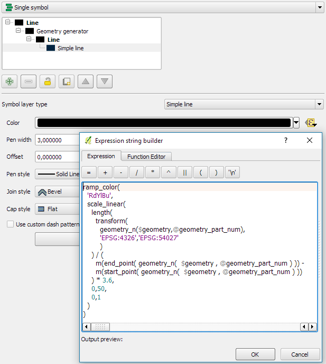Click OK to confirm the expression

[x=255, y=354]
